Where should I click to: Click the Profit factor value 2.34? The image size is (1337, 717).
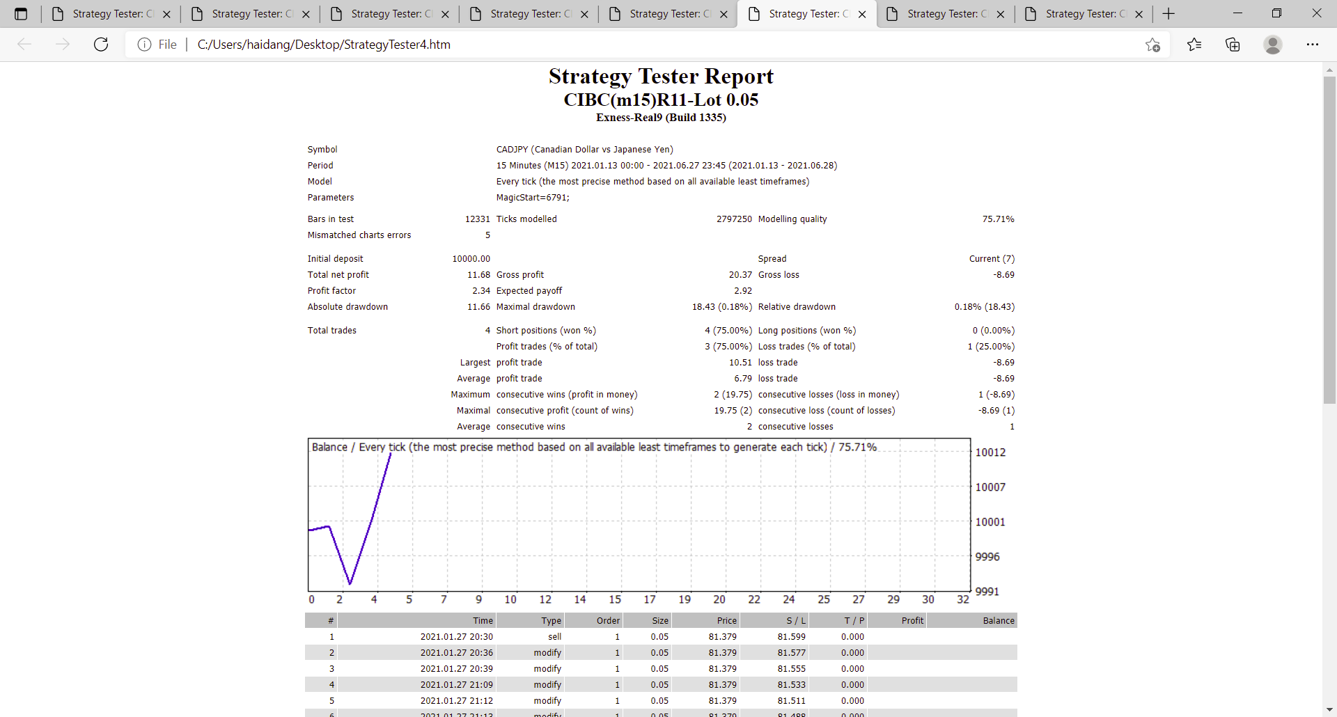coord(481,291)
